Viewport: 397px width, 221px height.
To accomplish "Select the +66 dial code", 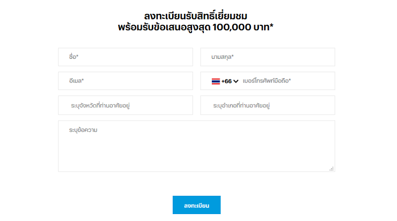I will pyautogui.click(x=227, y=81).
